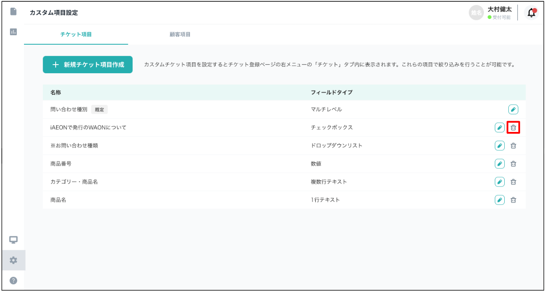The image size is (545, 291).
Task: Open the chart reports sidebar icon
Action: coord(13,32)
